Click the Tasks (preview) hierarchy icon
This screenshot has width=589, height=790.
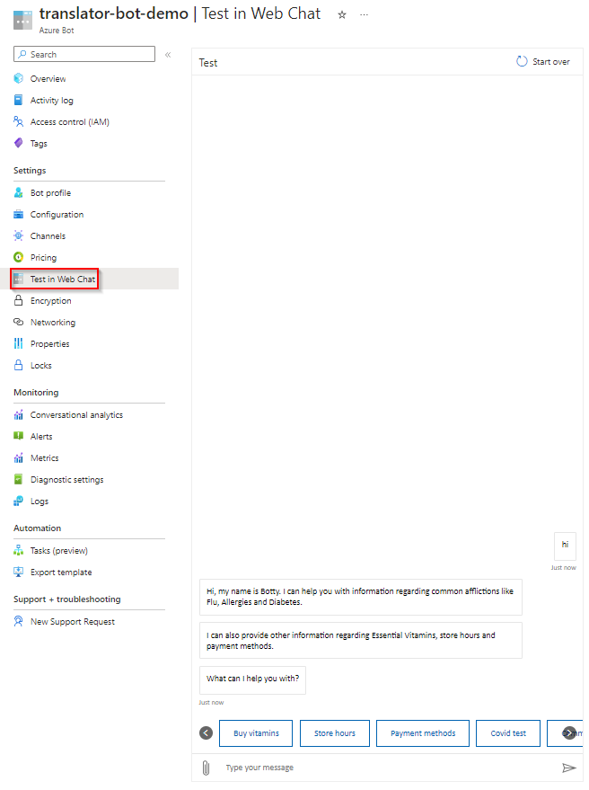click(19, 551)
